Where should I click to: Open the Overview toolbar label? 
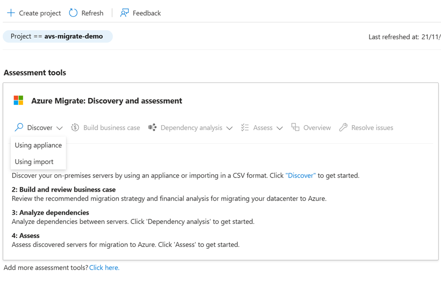pyautogui.click(x=317, y=127)
